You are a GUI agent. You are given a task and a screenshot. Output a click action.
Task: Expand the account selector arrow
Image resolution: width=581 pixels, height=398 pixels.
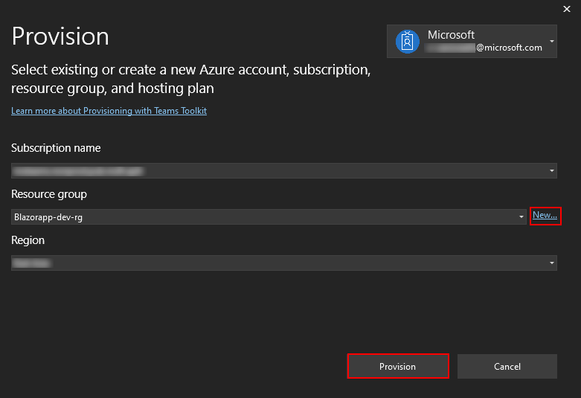click(552, 41)
